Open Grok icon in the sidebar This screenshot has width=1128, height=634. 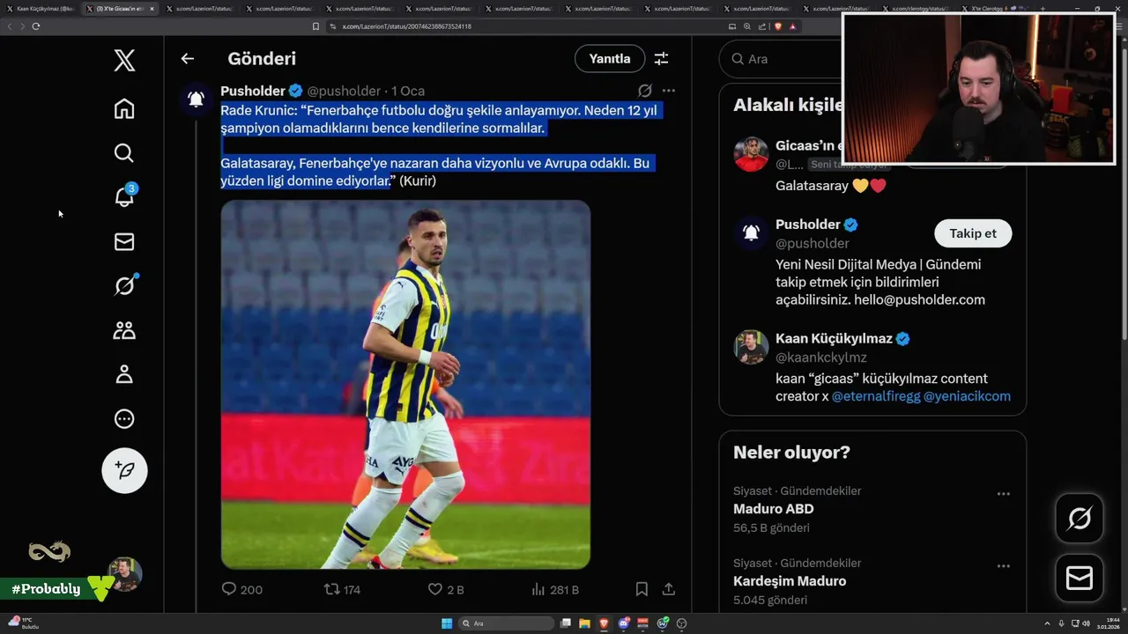[x=124, y=285]
